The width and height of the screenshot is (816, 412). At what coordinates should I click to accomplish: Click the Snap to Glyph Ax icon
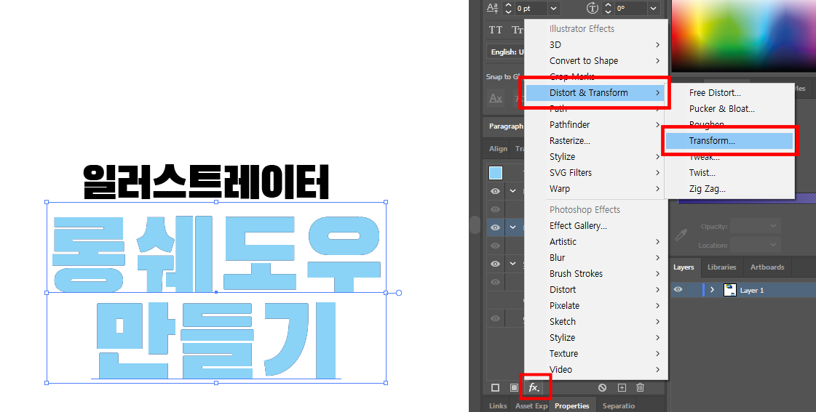point(496,97)
